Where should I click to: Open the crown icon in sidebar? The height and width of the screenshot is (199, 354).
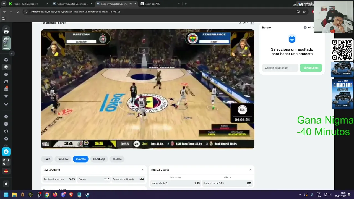pyautogui.click(x=6, y=104)
